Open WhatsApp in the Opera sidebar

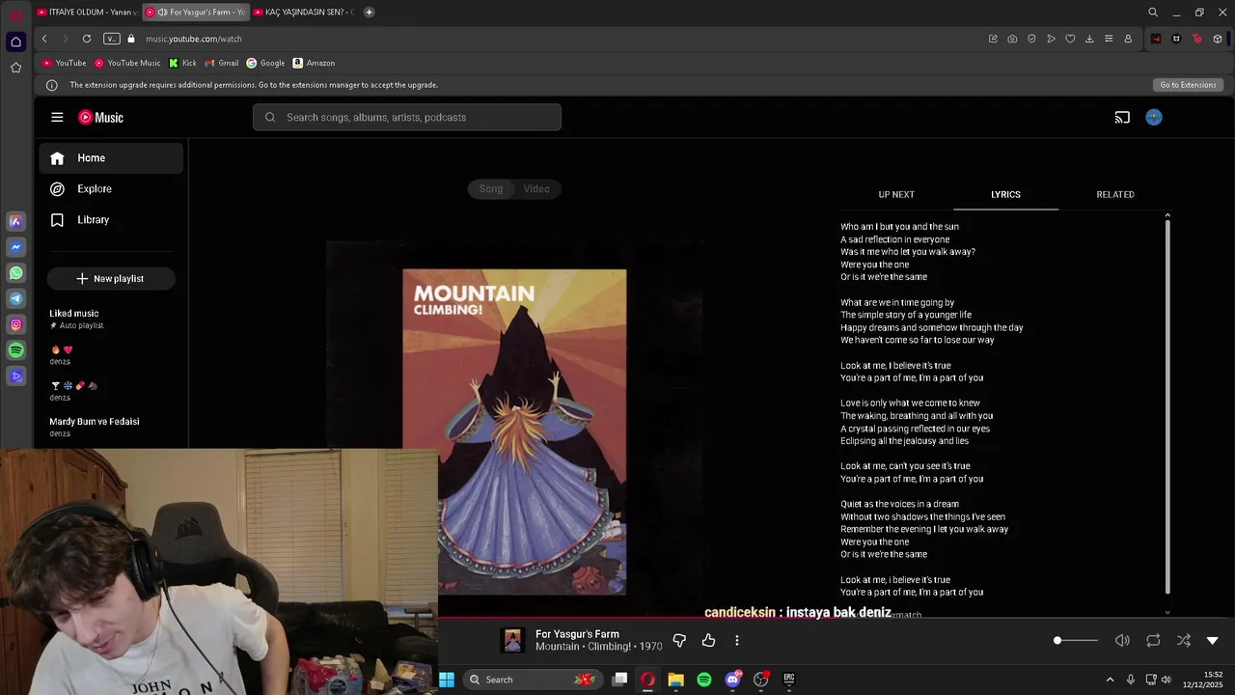point(15,273)
